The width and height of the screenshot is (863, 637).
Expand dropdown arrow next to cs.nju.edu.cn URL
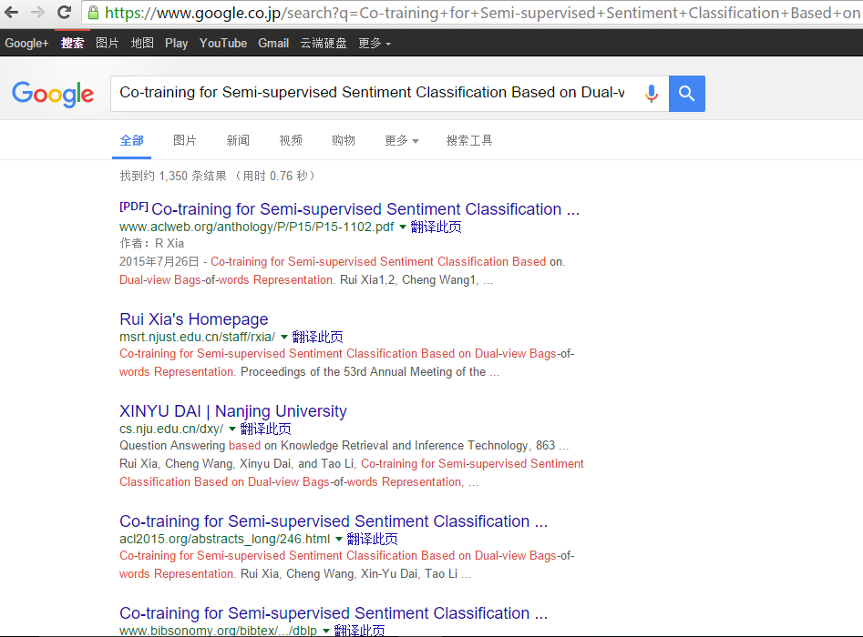click(232, 429)
